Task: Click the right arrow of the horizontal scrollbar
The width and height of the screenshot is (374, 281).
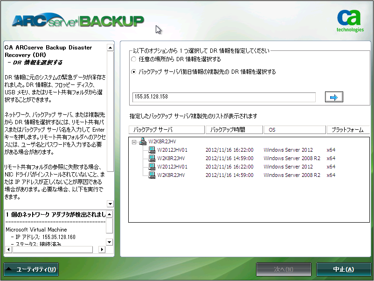Action: coord(102,249)
